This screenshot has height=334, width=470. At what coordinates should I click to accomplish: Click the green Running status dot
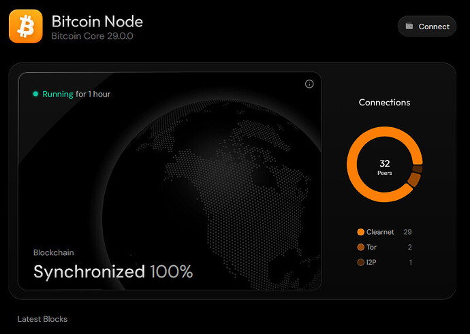35,94
